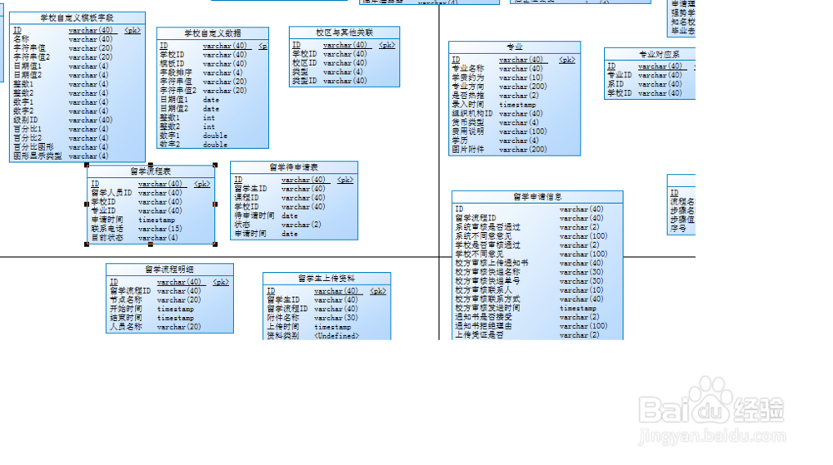Click 数字1 double row in 学校自定义数据

point(193,136)
